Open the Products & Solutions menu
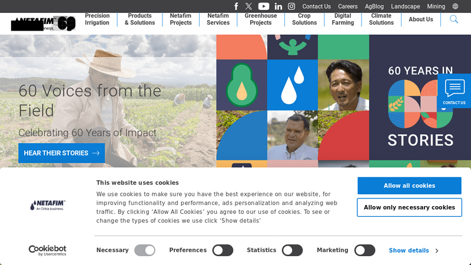 [x=140, y=19]
